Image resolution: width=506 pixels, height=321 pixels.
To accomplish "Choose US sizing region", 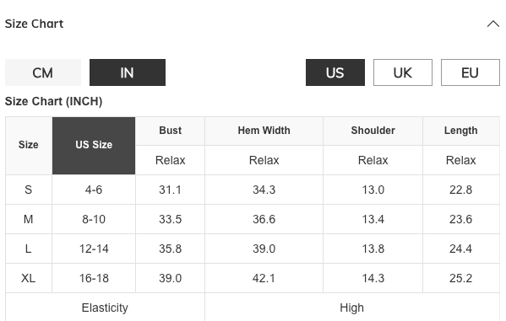I will 335,72.
